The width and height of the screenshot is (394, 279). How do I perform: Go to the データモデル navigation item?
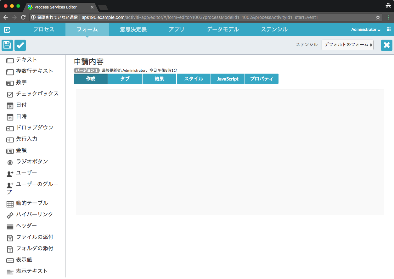[x=223, y=30]
